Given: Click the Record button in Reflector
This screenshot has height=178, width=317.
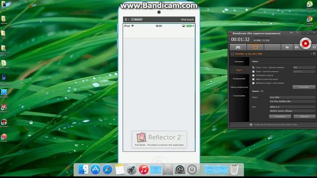Looking at the screenshot, I should coord(137,20).
